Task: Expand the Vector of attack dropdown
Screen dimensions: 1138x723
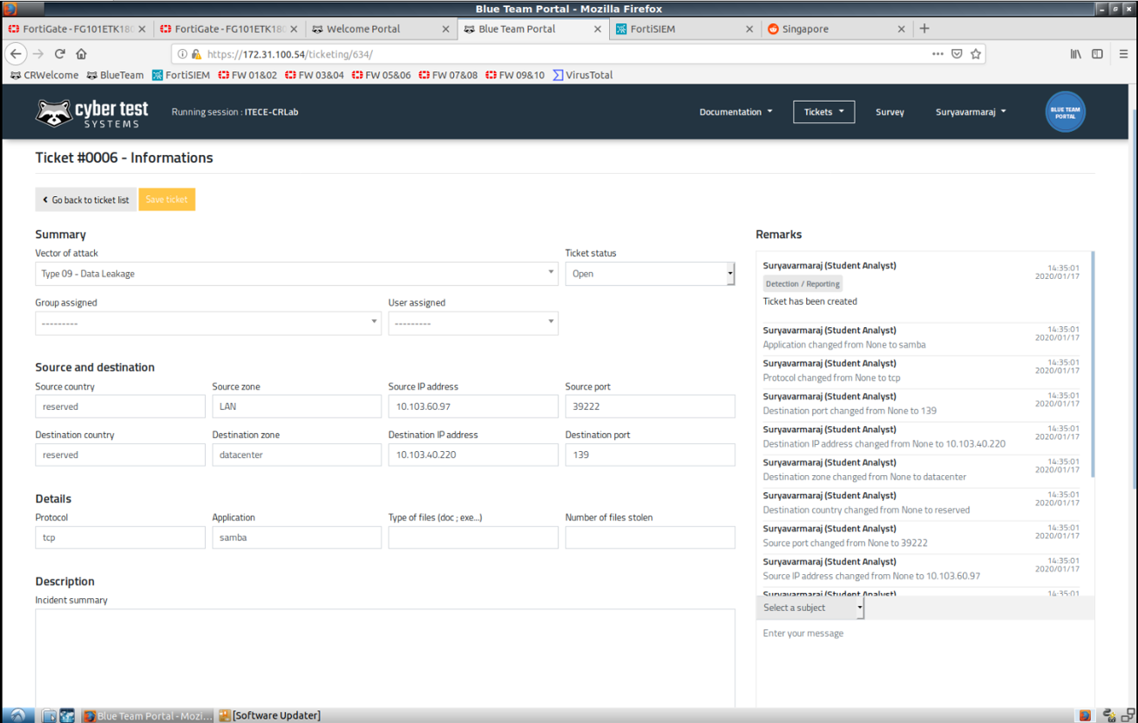Action: click(x=296, y=274)
